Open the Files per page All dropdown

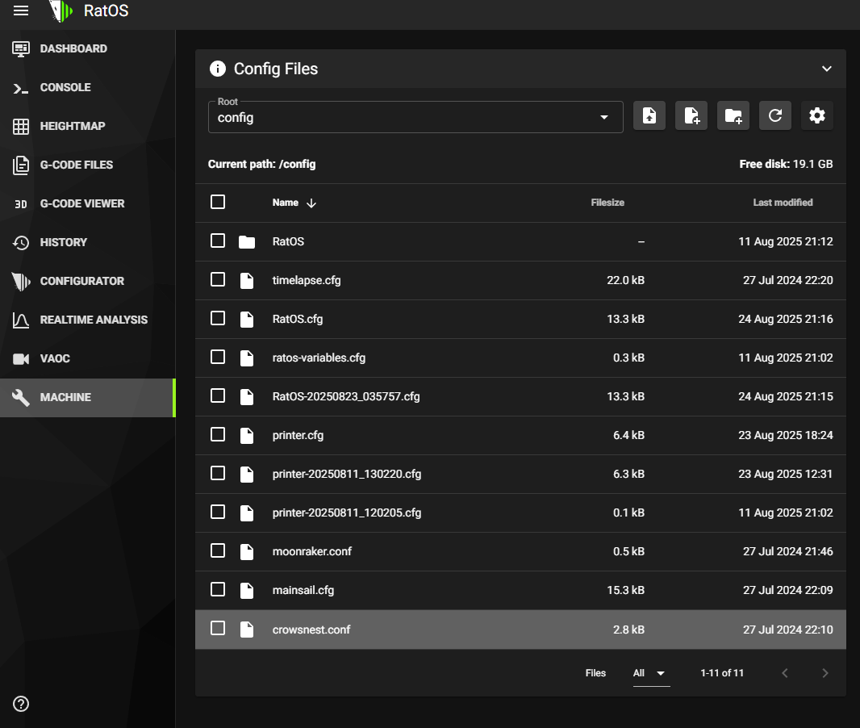[651, 673]
